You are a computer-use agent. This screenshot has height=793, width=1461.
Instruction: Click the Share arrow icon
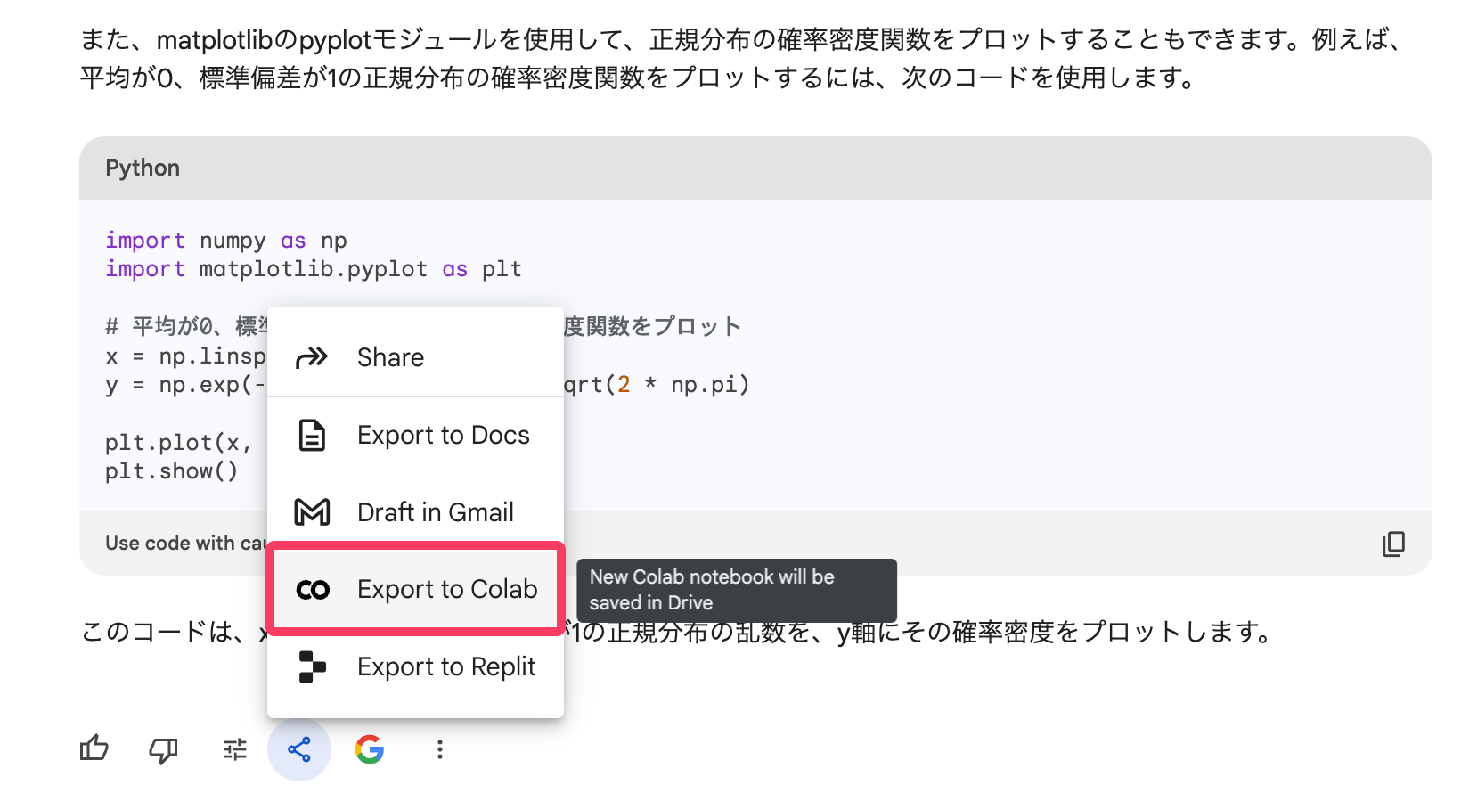coord(312,357)
